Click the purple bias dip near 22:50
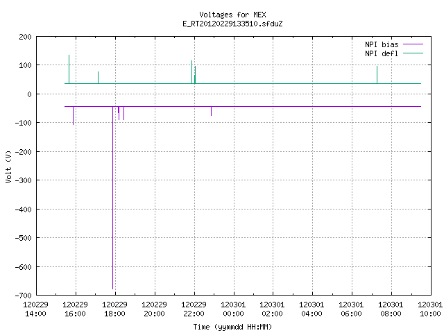Viewport: 444px width, 333px height. coord(211,111)
